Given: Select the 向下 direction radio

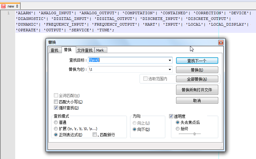Looking at the screenshot, I should (135, 129).
